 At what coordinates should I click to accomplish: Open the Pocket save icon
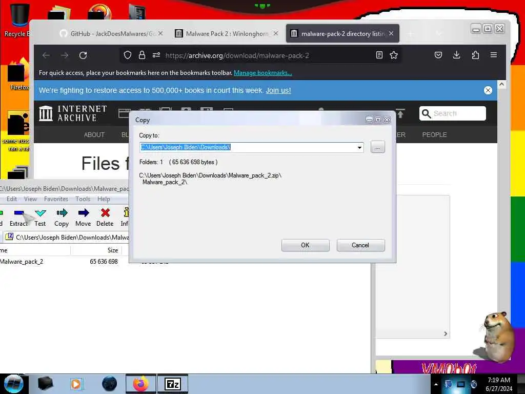pos(438,55)
